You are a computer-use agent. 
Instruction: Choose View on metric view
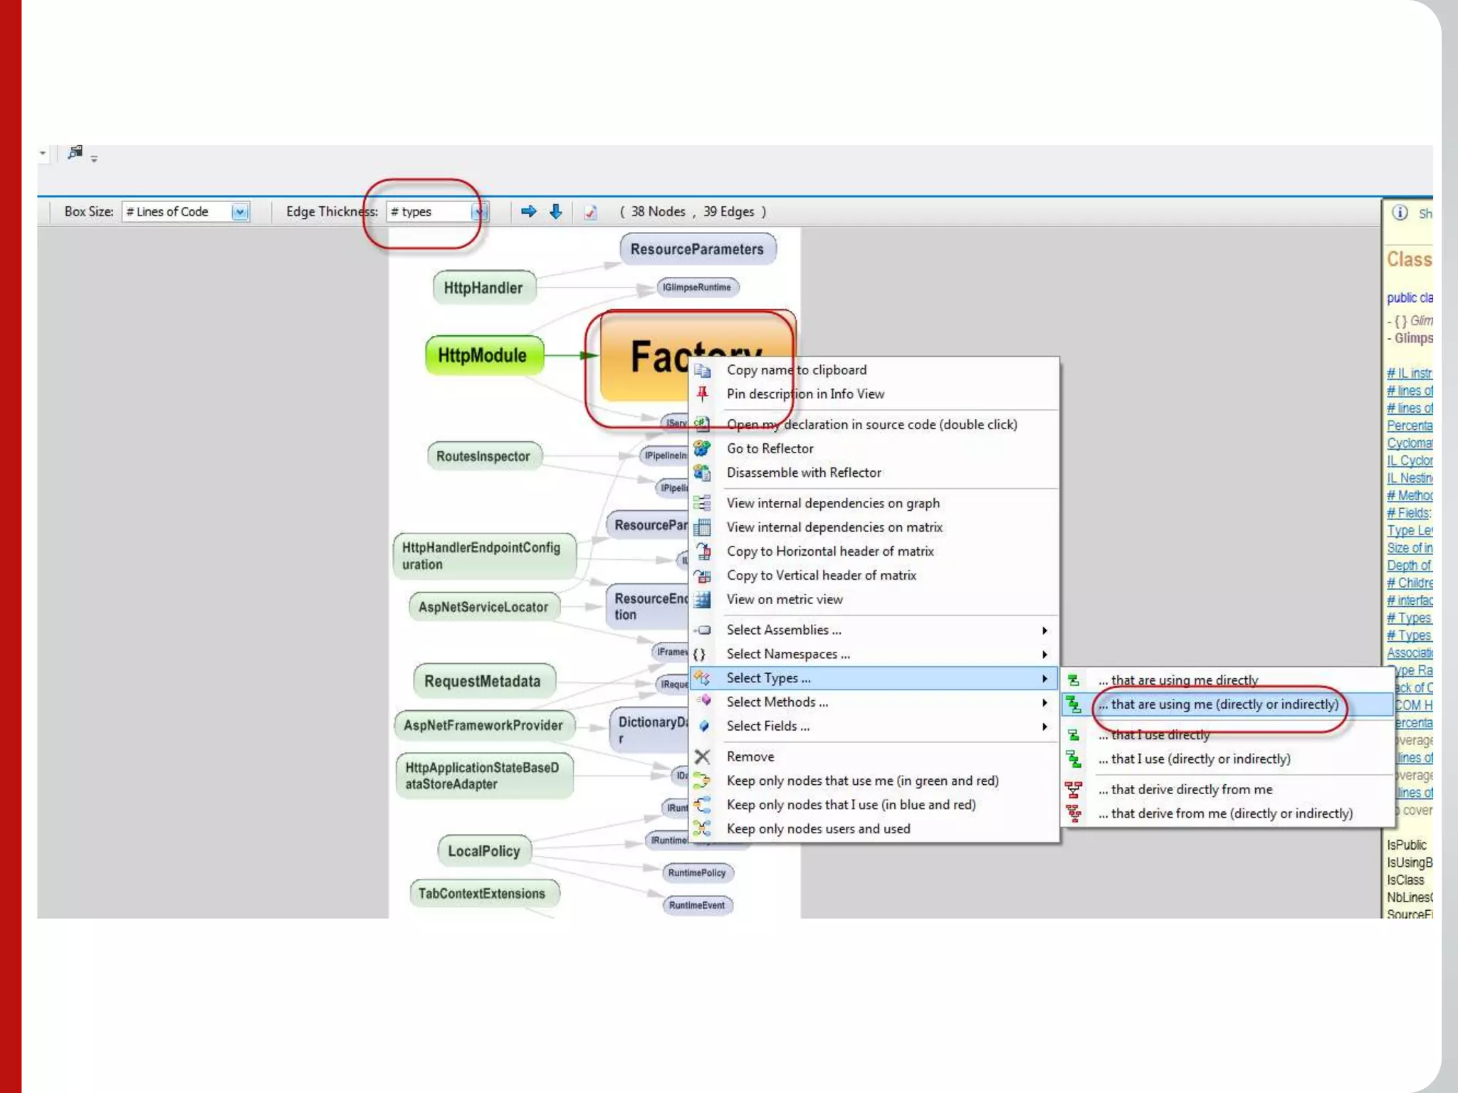(784, 599)
